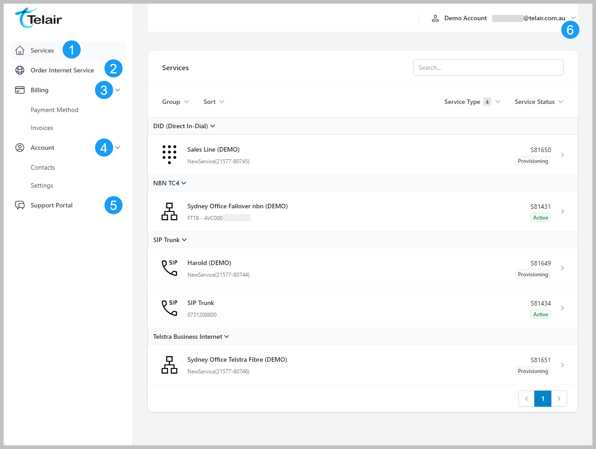The image size is (596, 449).
Task: Go to Order Internet Service
Action: pyautogui.click(x=62, y=70)
